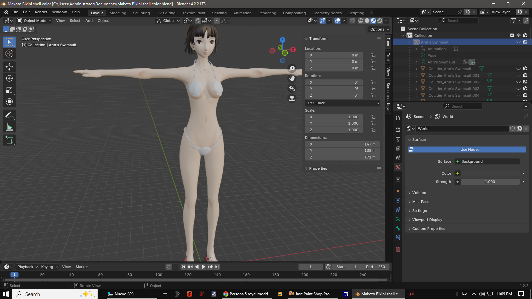Select the Measure tool
The image size is (532, 299).
(x=9, y=127)
